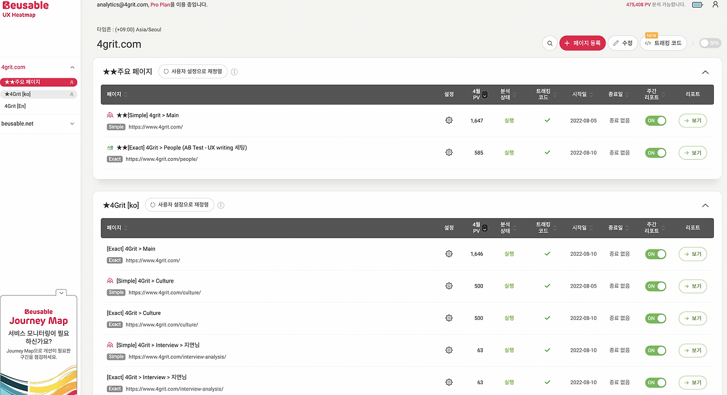This screenshot has width=727, height=395.
Task: Toggle weekly report for [Simple] Interview > 지연님
Action: [x=655, y=351]
